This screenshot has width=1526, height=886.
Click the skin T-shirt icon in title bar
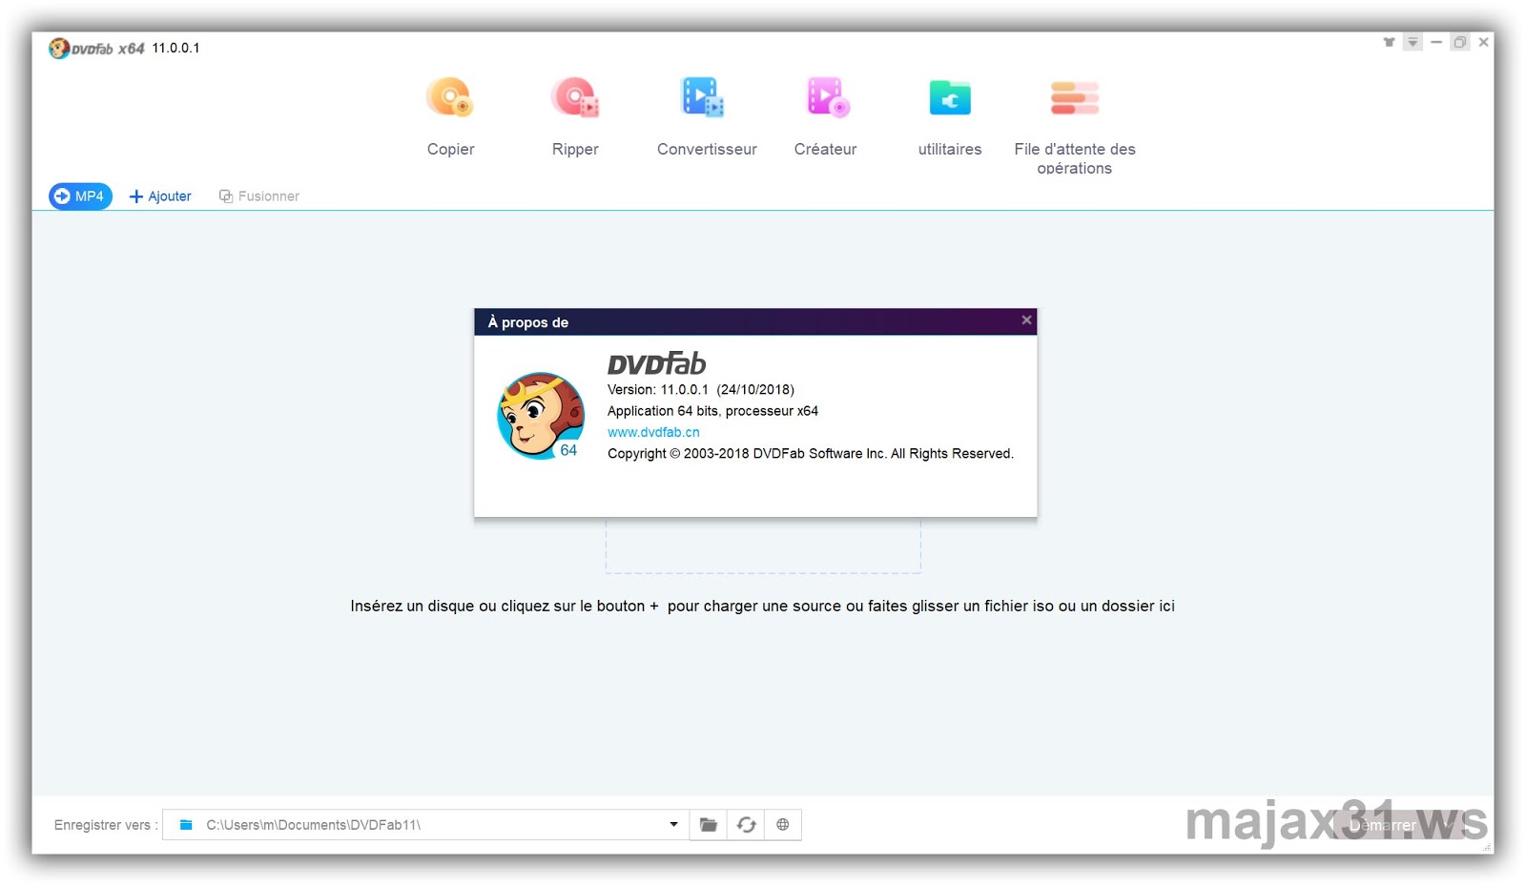[x=1389, y=42]
